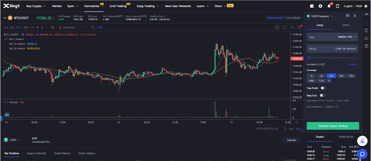The width and height of the screenshot is (371, 161).
Task: Click the candlestick chart style icon
Action: coord(52,27)
